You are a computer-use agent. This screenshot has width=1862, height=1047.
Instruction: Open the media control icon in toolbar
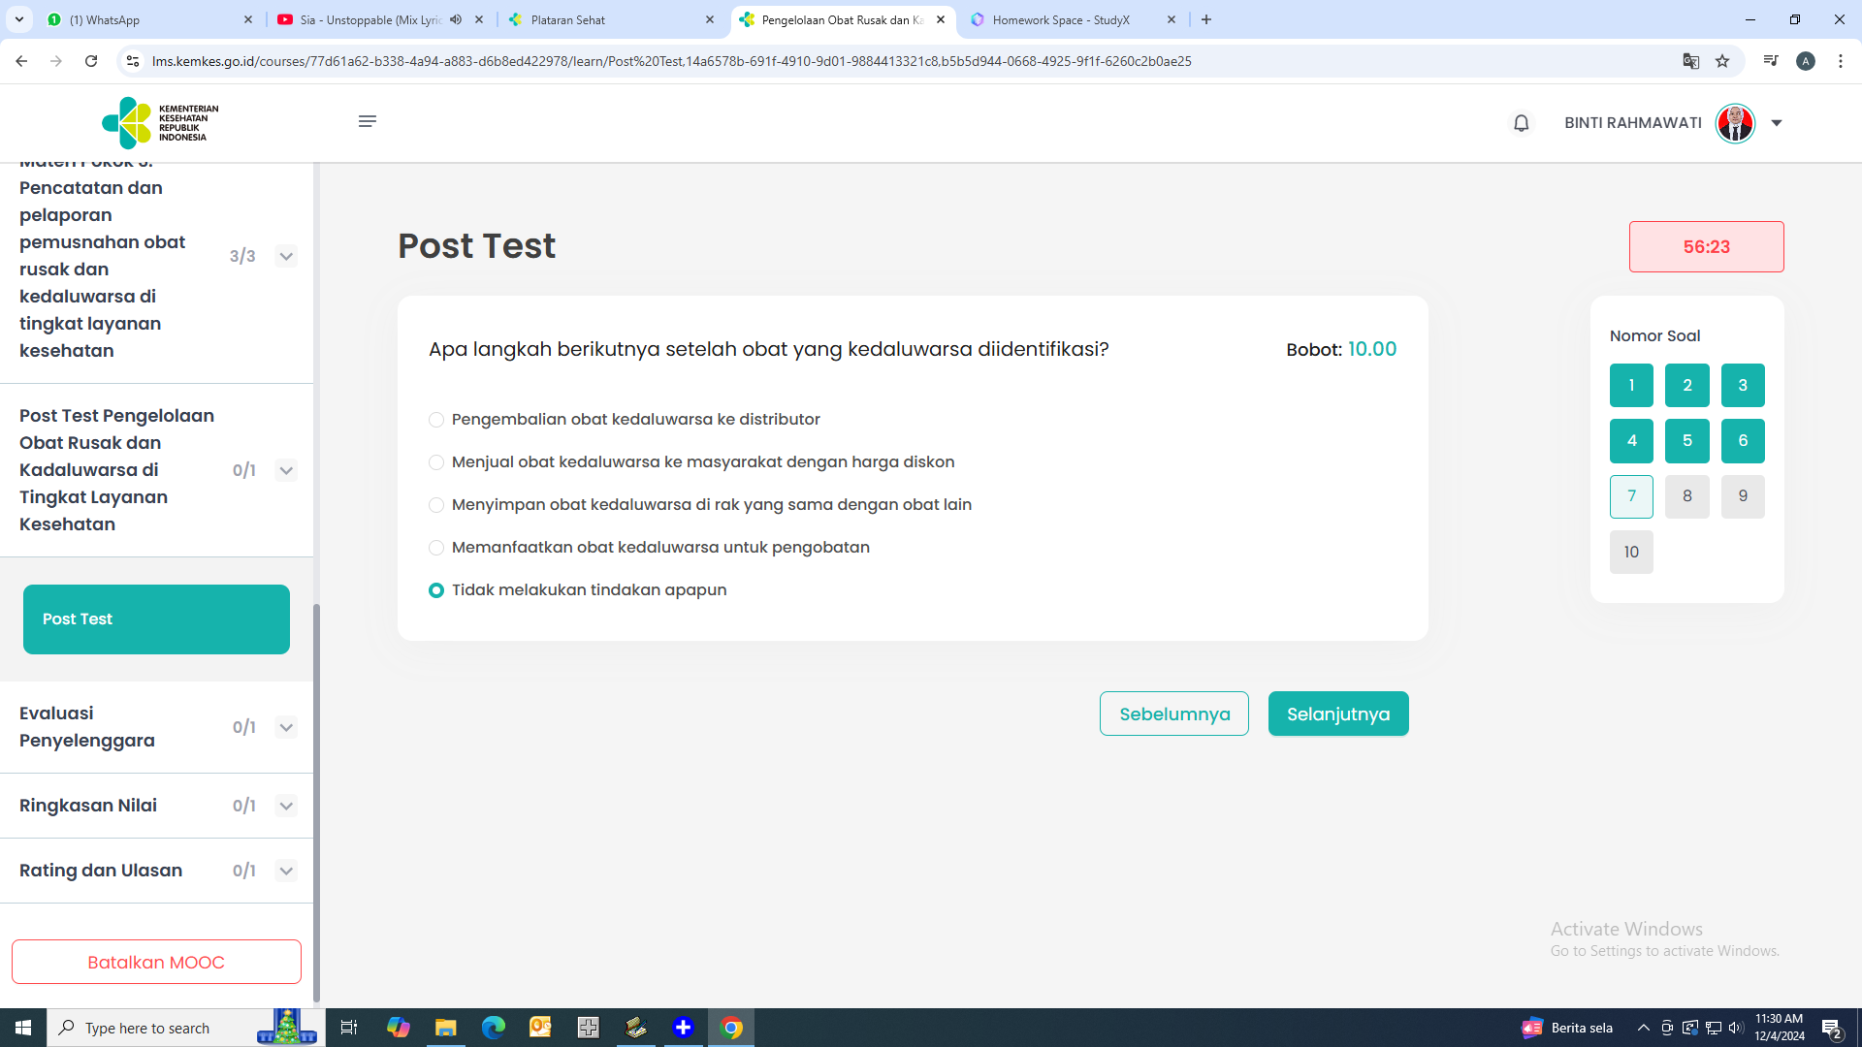tap(1771, 61)
